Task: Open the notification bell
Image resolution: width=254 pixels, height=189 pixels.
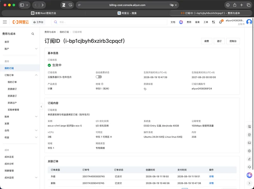Action: [220, 22]
